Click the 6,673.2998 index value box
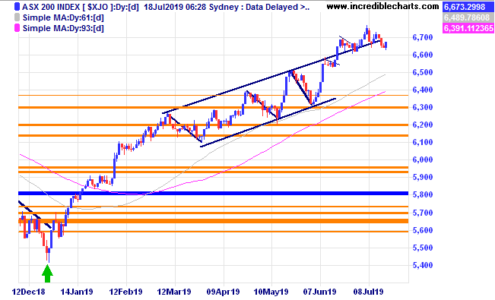Viewport: 495px width, 300px height. [468, 7]
